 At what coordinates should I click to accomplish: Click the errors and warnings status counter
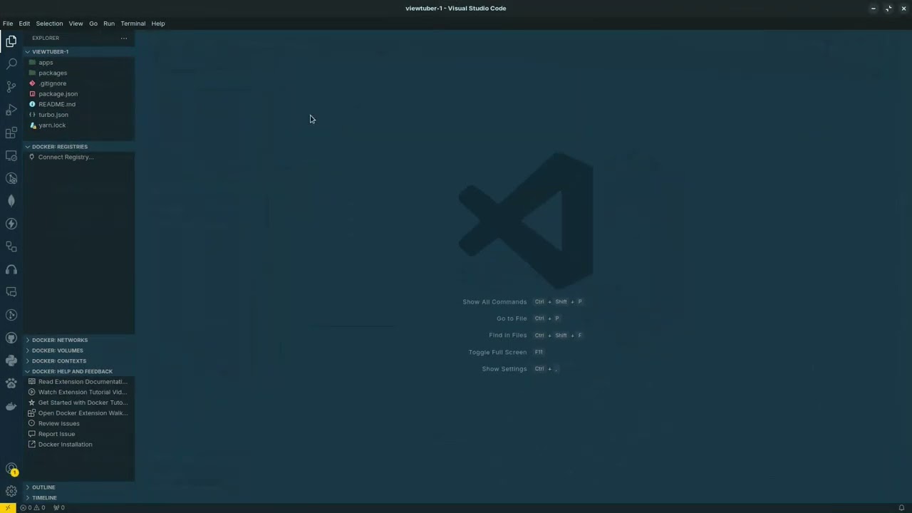33,508
